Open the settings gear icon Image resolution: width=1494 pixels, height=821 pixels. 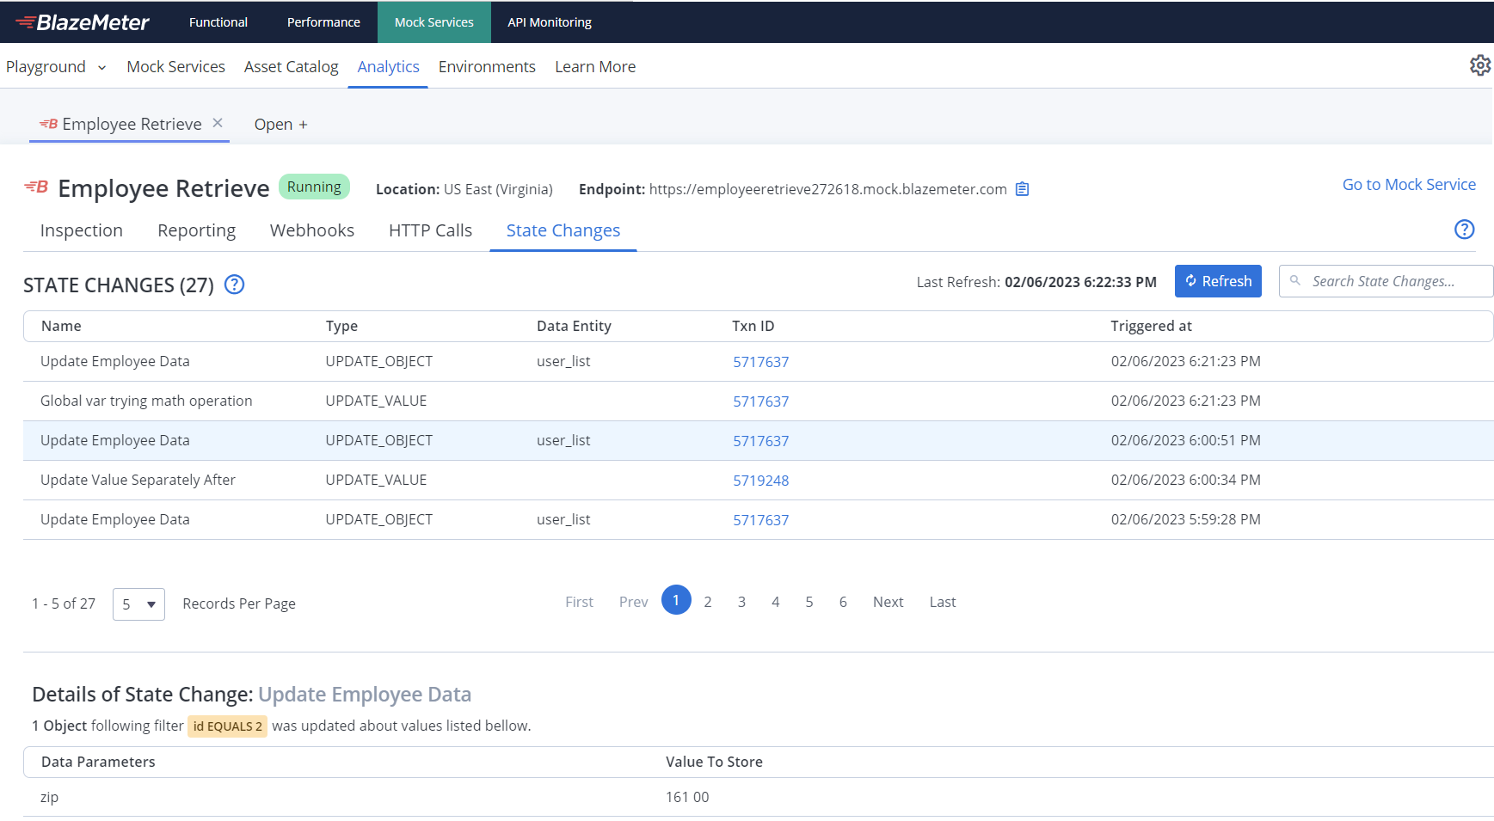click(1479, 65)
